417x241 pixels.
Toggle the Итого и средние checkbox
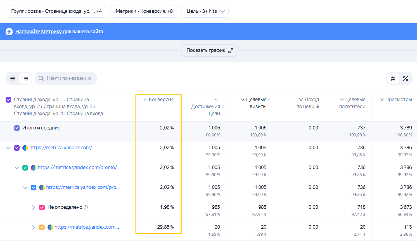[x=17, y=128]
